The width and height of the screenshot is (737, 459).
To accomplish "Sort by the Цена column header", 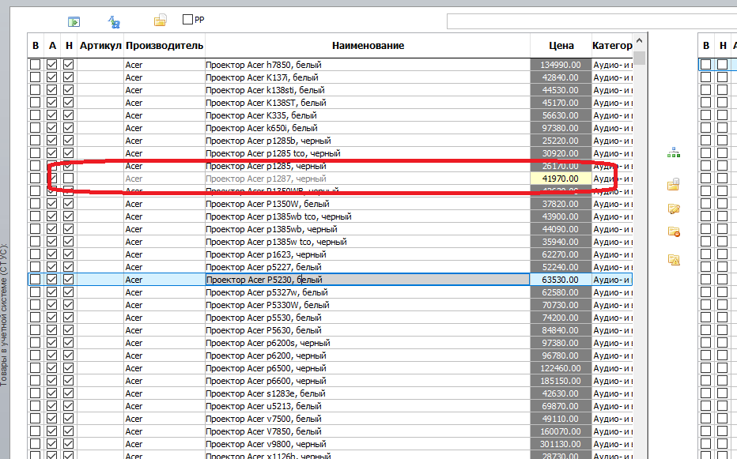I will tap(561, 46).
